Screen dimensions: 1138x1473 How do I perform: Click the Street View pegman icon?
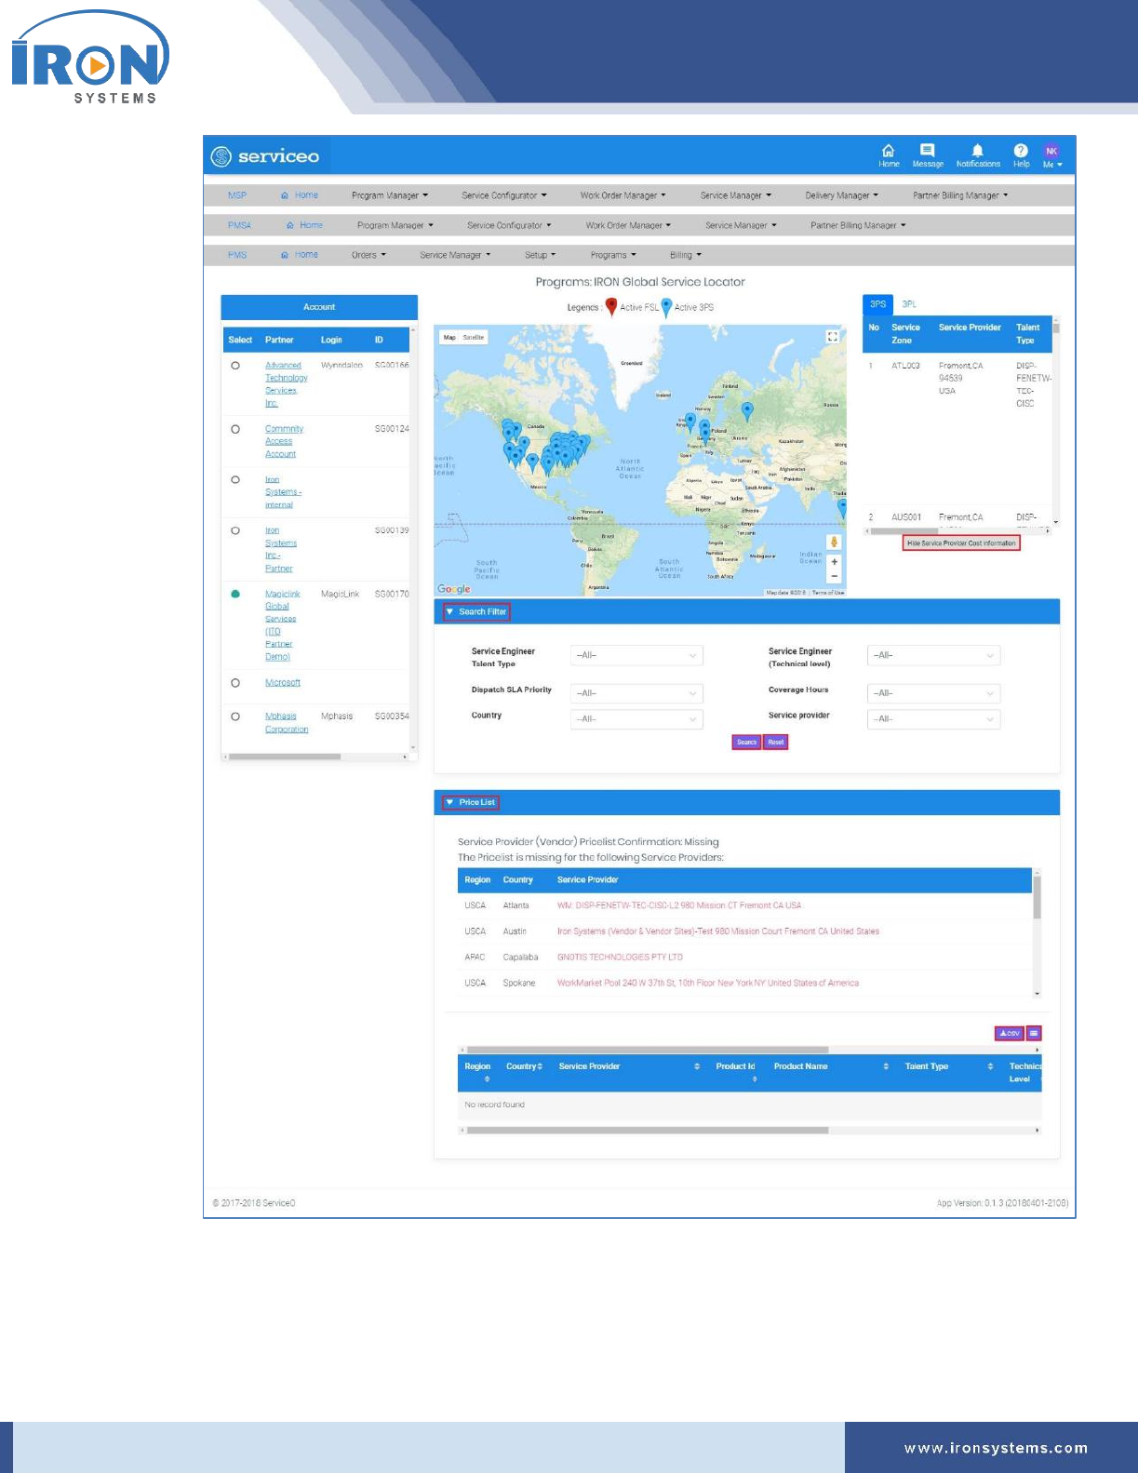pyautogui.click(x=834, y=542)
